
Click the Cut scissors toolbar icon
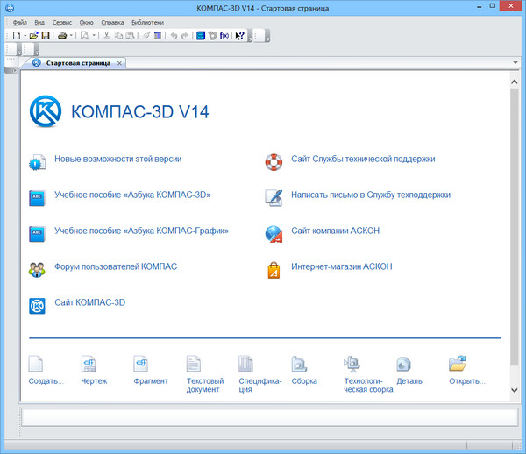[x=107, y=35]
